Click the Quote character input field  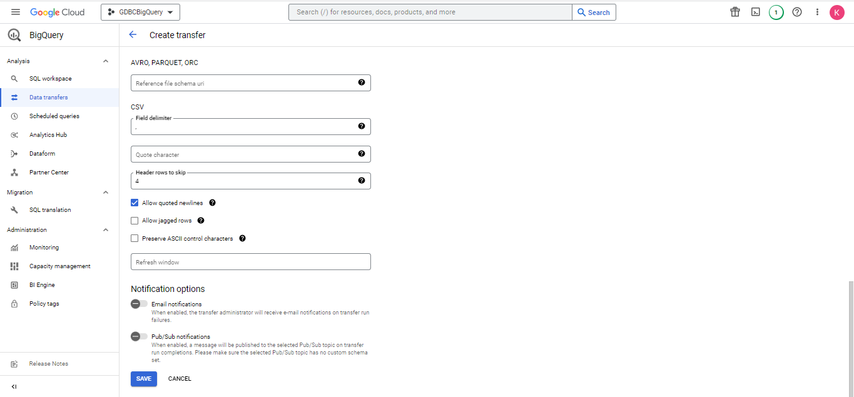pyautogui.click(x=244, y=154)
